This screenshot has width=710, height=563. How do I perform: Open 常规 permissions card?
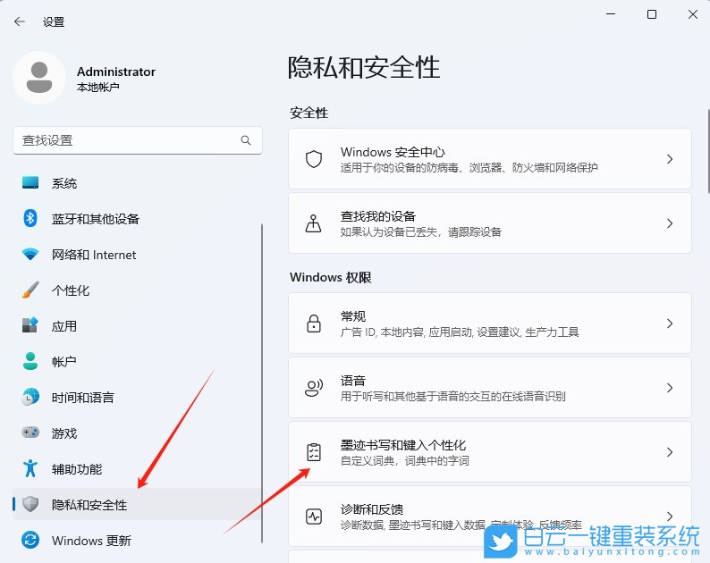click(490, 324)
